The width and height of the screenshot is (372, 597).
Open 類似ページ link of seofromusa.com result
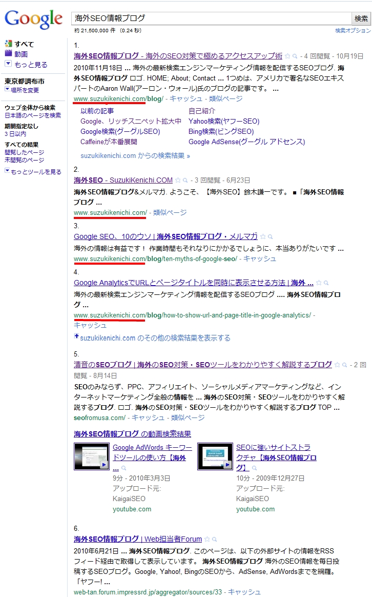188,417
